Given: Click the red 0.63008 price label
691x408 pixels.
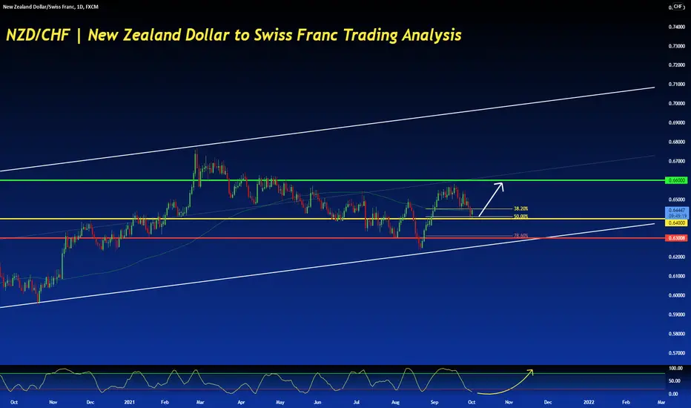Looking at the screenshot, I should (x=677, y=238).
